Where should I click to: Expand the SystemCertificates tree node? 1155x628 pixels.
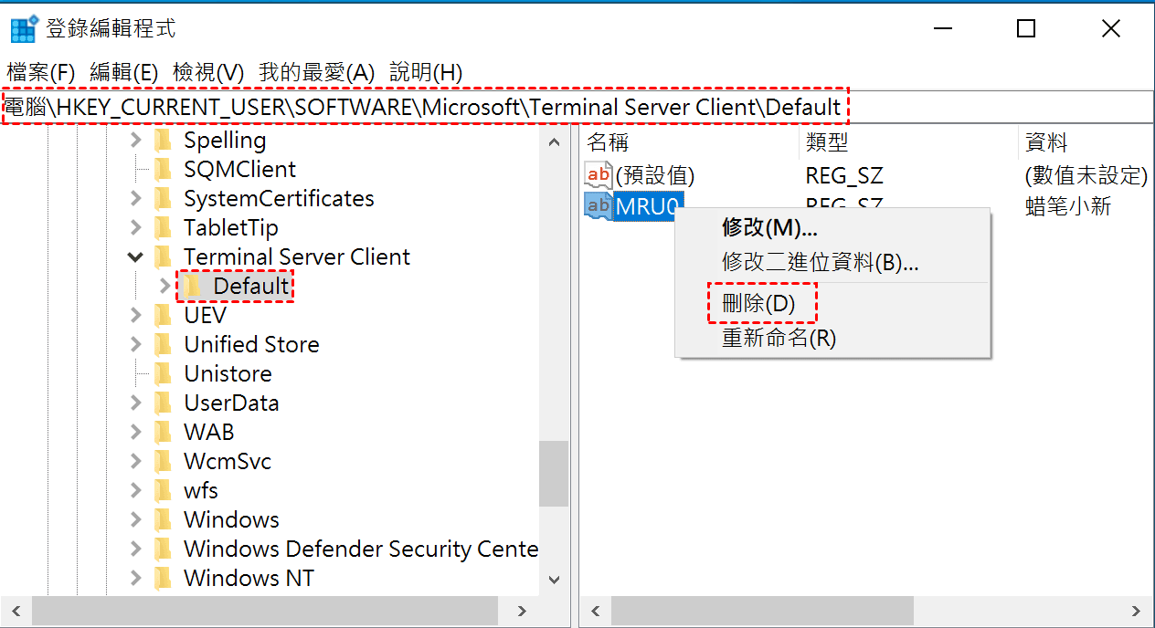pos(136,198)
